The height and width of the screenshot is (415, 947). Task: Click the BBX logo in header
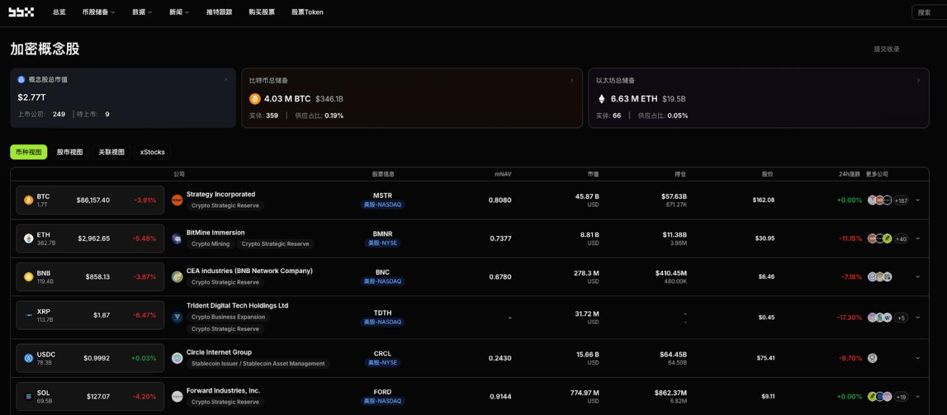tap(21, 12)
